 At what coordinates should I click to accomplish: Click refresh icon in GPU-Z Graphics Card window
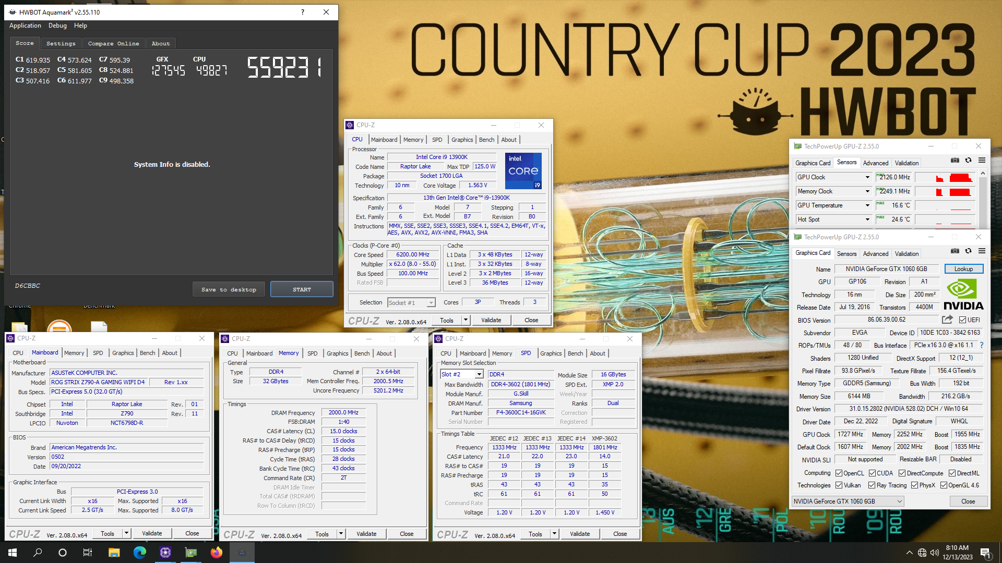[968, 251]
